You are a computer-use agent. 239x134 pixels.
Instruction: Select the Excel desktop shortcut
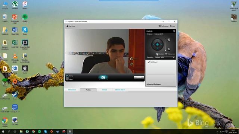point(15,44)
